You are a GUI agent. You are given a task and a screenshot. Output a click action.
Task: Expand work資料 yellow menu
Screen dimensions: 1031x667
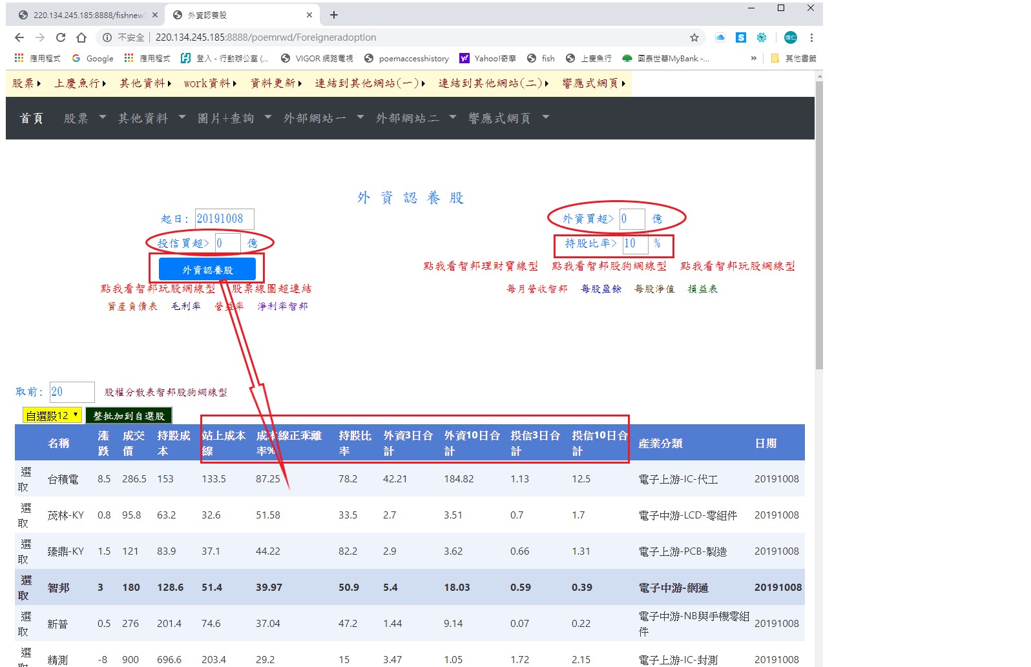click(211, 83)
